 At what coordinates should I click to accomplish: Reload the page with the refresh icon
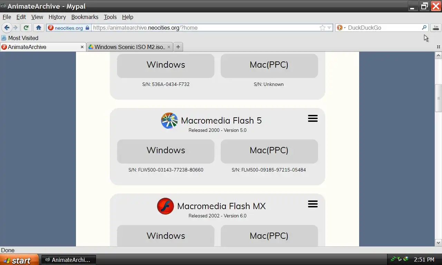point(26,28)
